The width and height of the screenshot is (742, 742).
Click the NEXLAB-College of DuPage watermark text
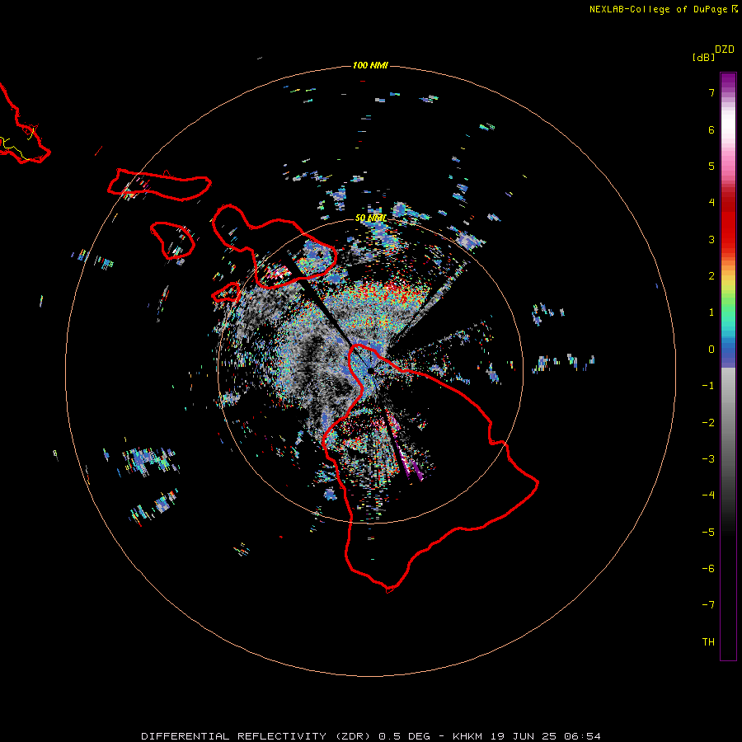(x=663, y=9)
